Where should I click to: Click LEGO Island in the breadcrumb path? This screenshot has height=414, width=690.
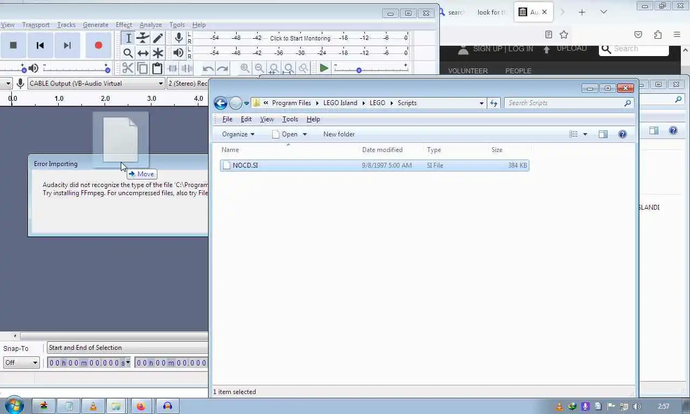coord(340,103)
